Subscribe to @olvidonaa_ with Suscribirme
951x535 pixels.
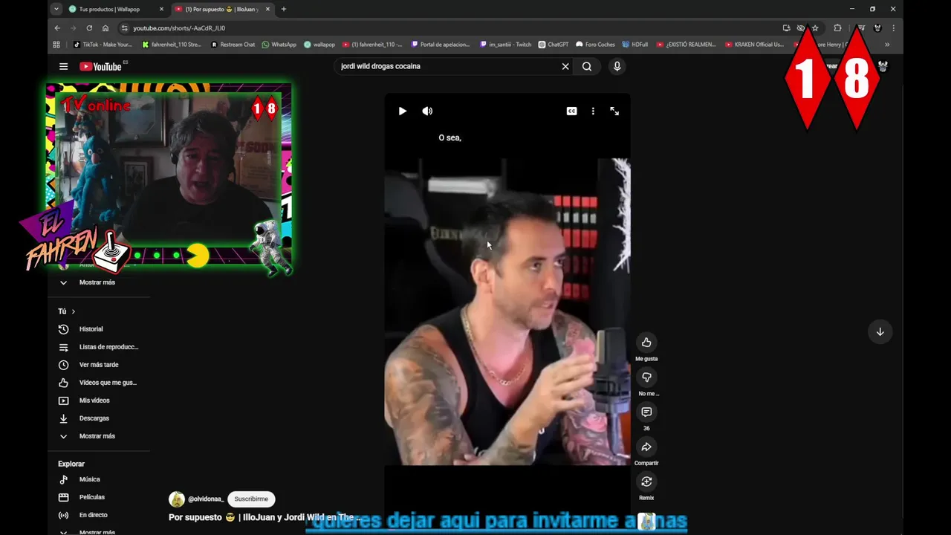tap(251, 499)
